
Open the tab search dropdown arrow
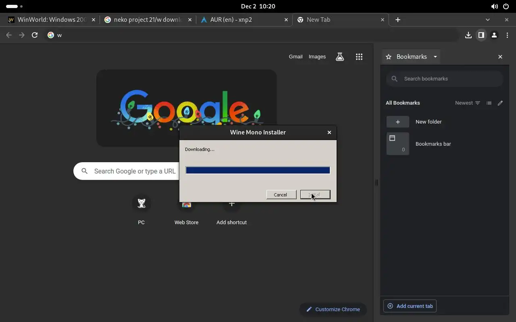point(488,20)
